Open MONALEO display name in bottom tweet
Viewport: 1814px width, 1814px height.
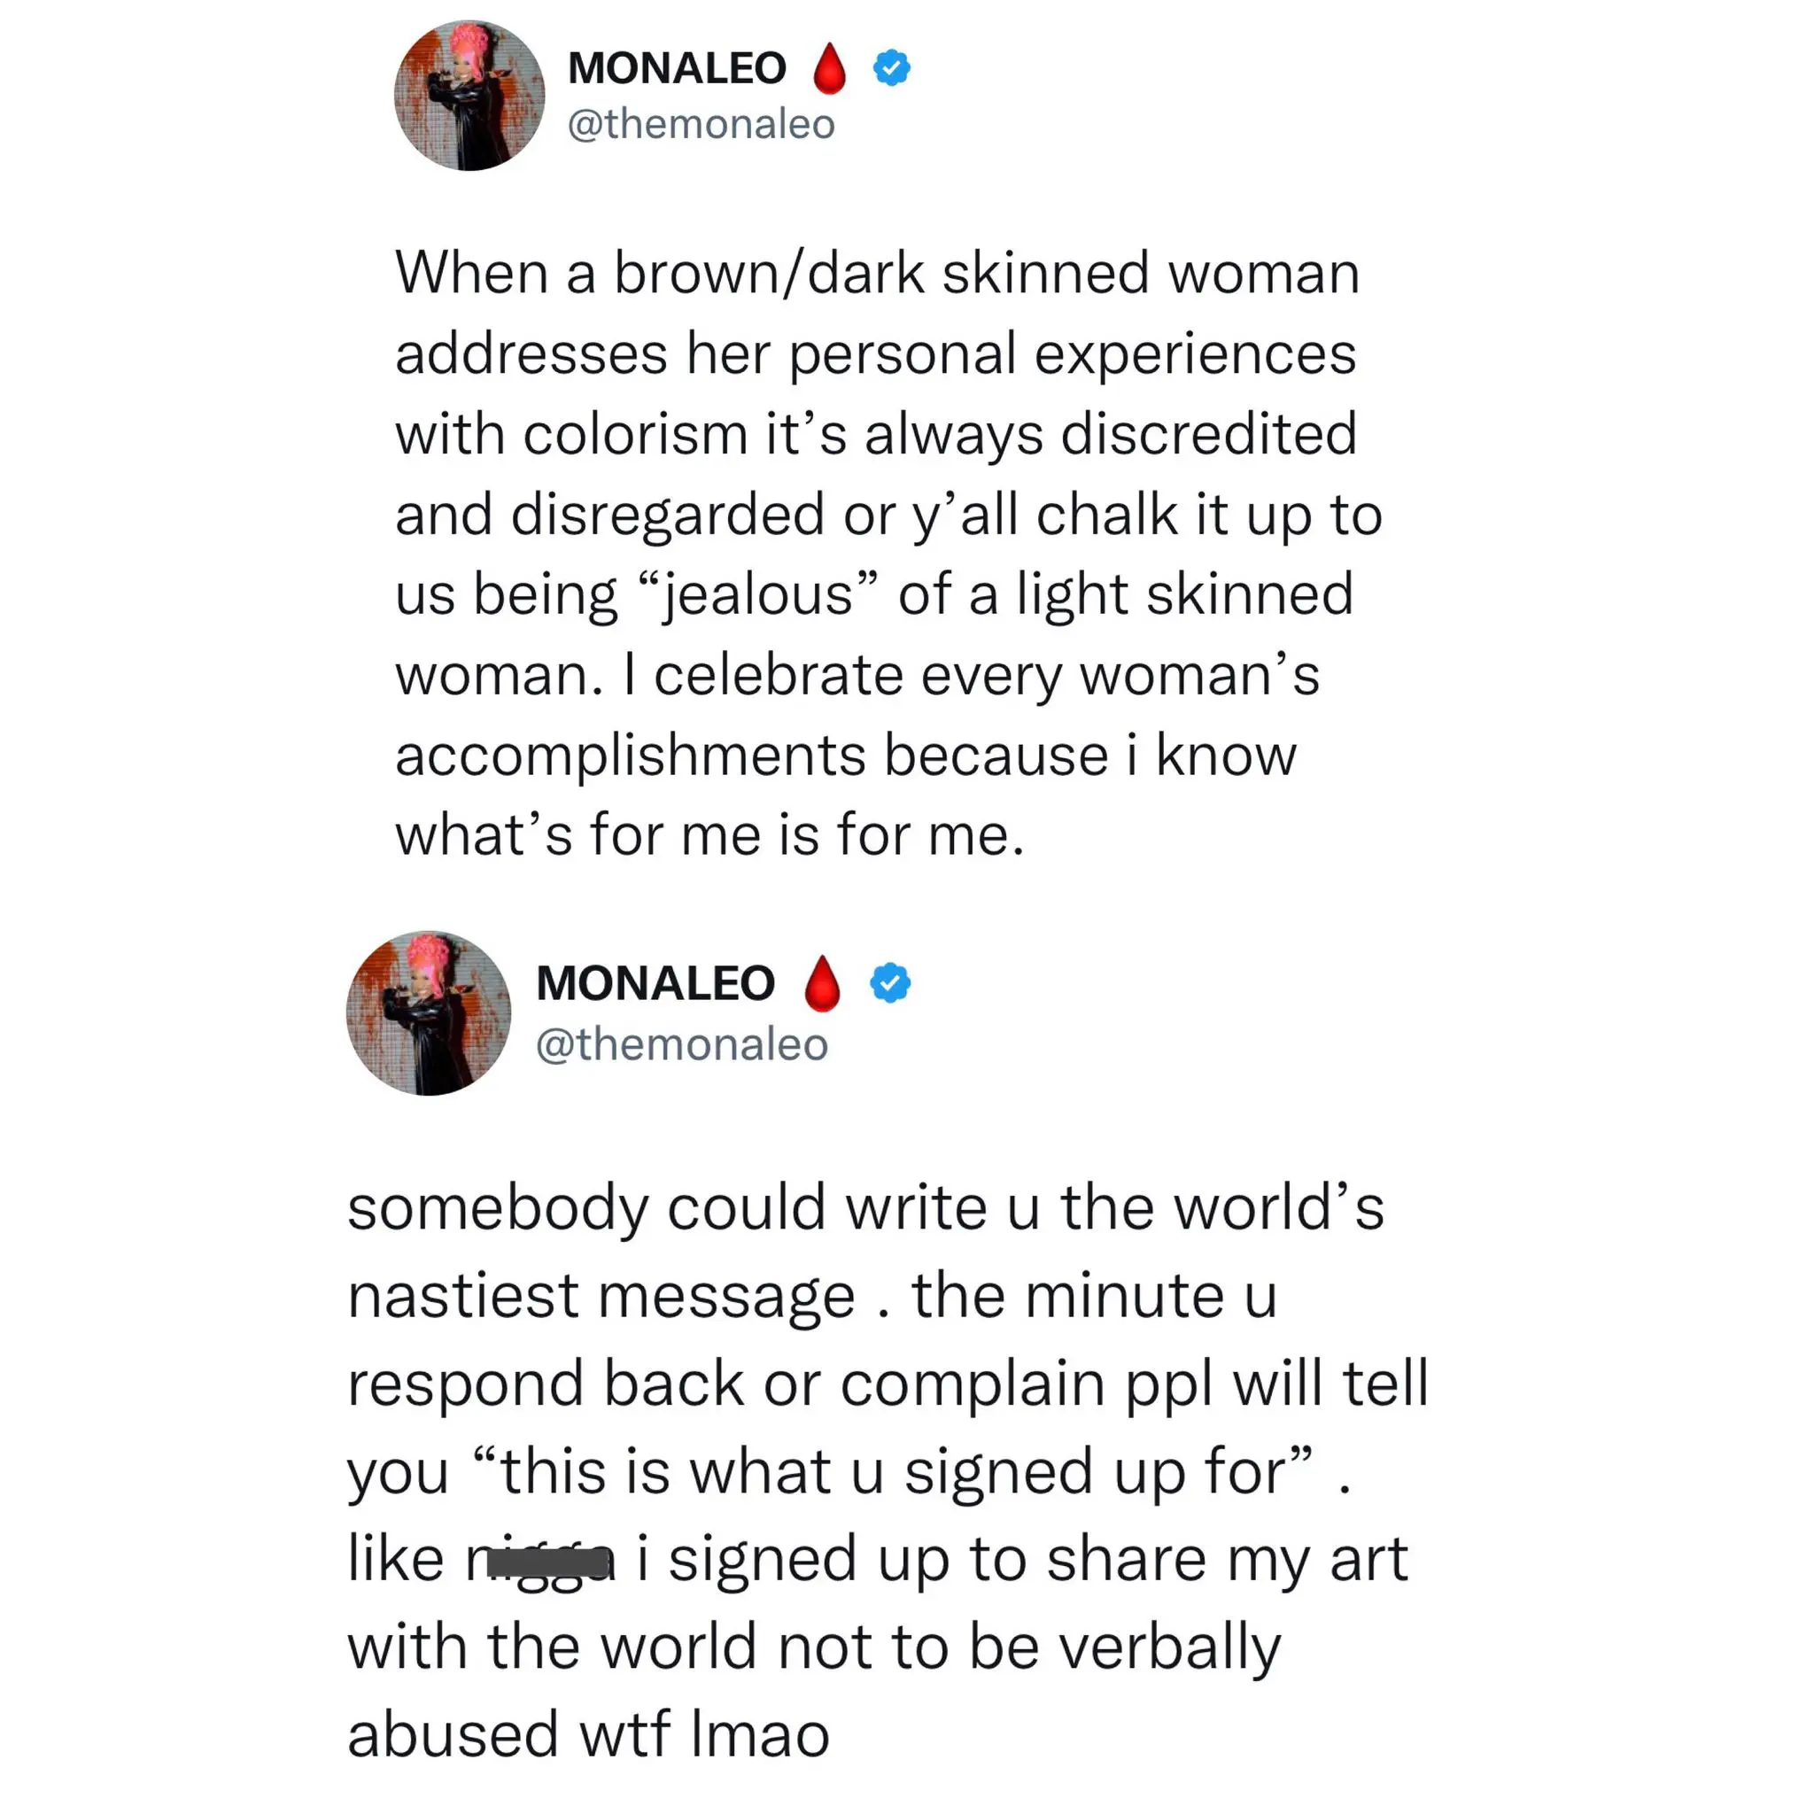click(655, 983)
